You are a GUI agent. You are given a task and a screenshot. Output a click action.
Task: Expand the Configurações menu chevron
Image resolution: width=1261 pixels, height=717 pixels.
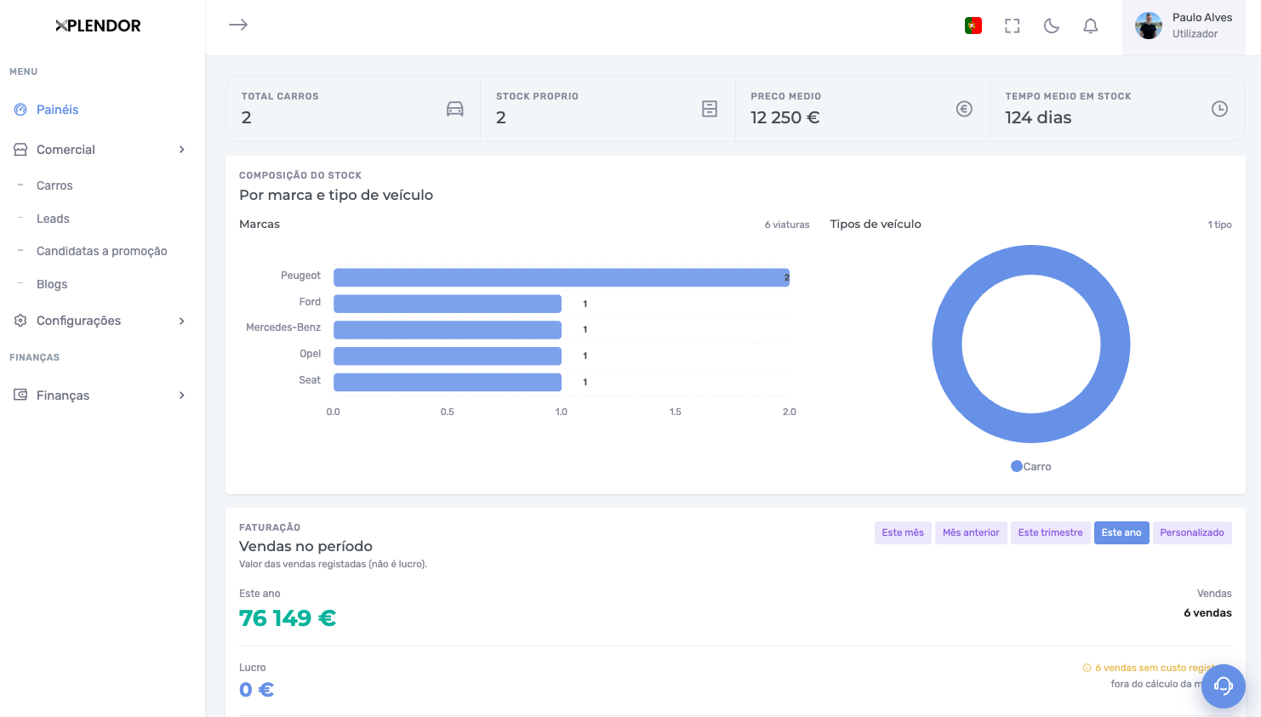point(181,321)
